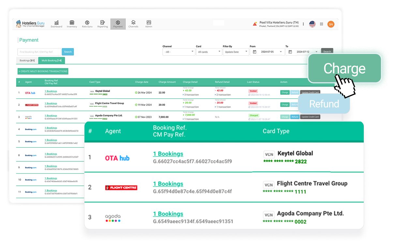Open the 1 Bookings link in row 10

[51, 178]
